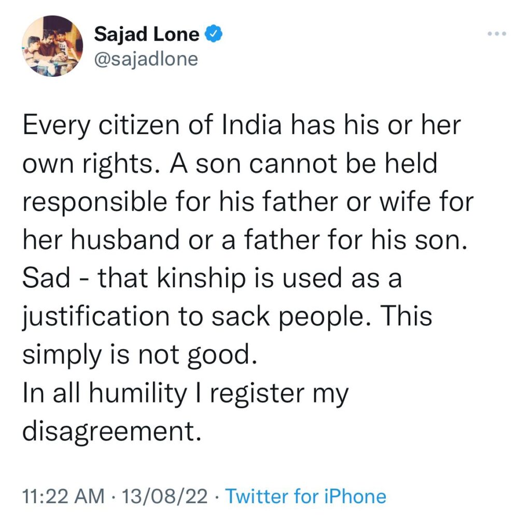Click the line "responsible for his father or wife for"
Viewport: 531px width, 525px height.
(248, 203)
